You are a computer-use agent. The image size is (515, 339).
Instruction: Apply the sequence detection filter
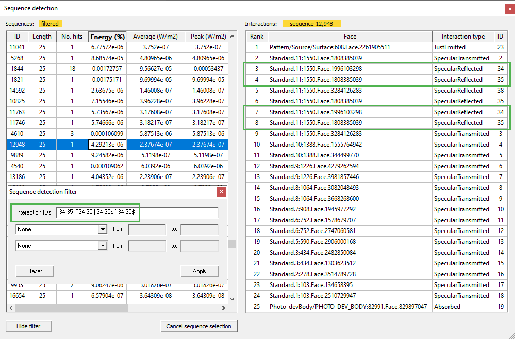(200, 271)
